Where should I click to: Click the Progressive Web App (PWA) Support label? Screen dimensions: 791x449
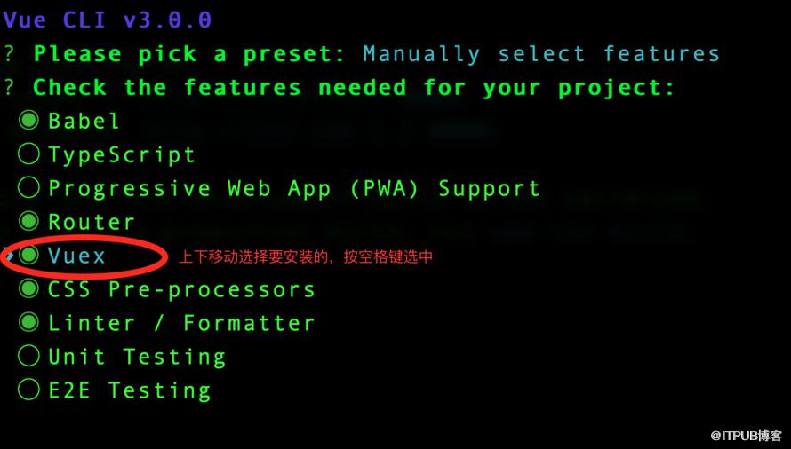pos(294,189)
